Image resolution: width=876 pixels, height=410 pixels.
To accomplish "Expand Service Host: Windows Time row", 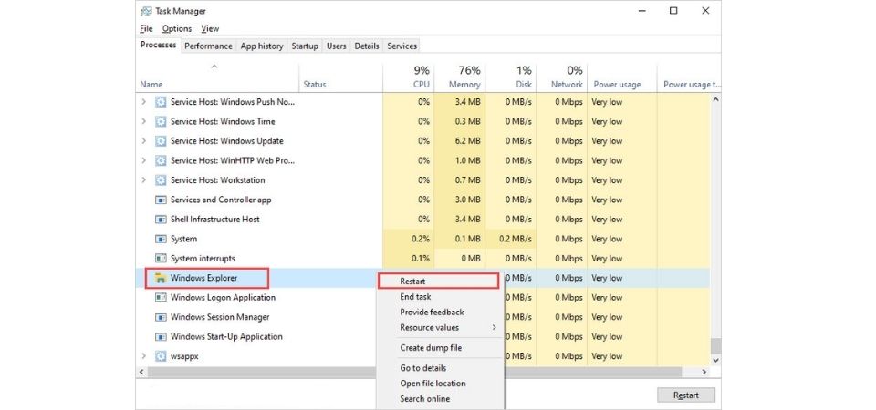I will click(x=143, y=121).
